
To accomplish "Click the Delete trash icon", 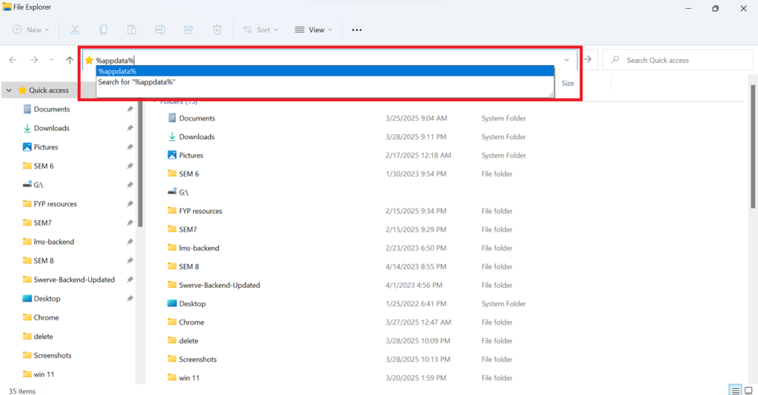I will pos(217,30).
